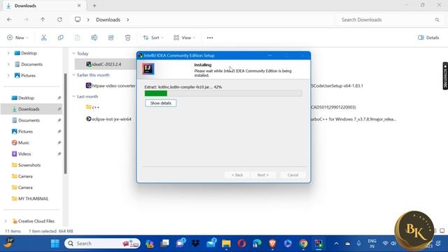Expand Creative Cloud Files node
The height and width of the screenshot is (252, 448).
pyautogui.click(x=6, y=221)
